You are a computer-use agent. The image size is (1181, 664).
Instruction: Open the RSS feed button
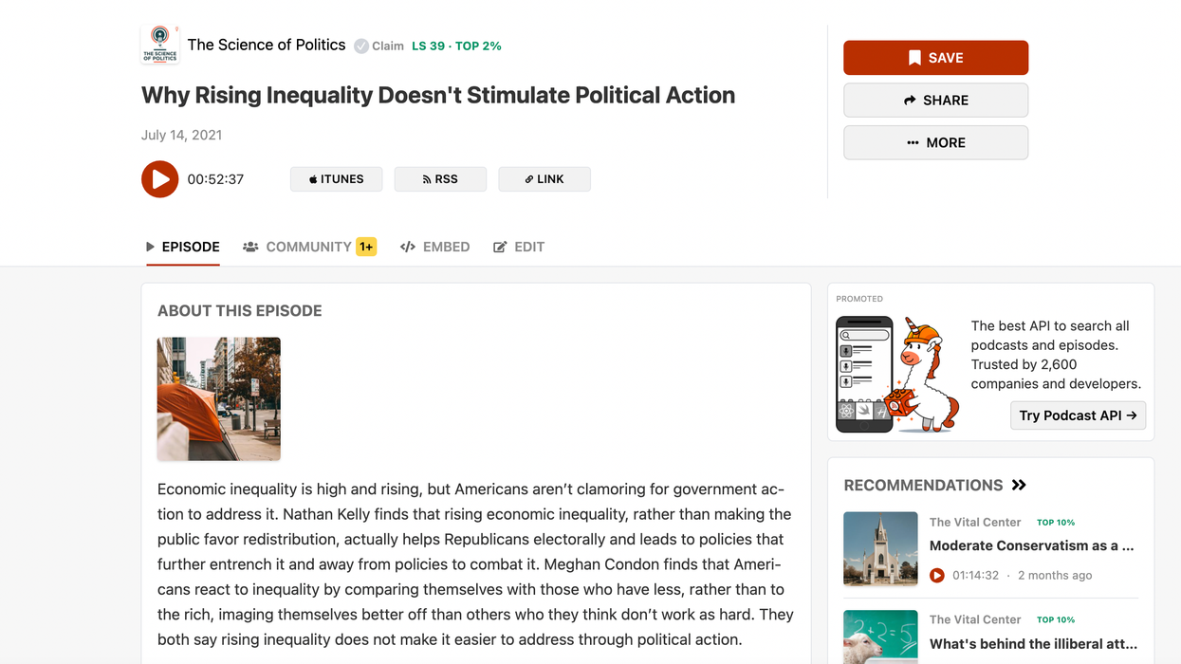(x=440, y=179)
